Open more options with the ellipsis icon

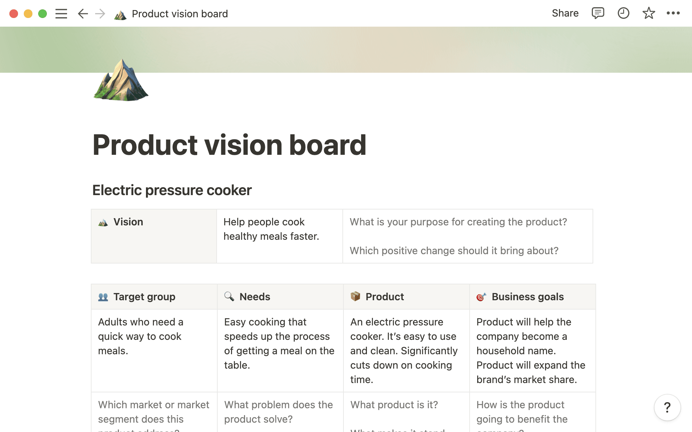point(673,13)
